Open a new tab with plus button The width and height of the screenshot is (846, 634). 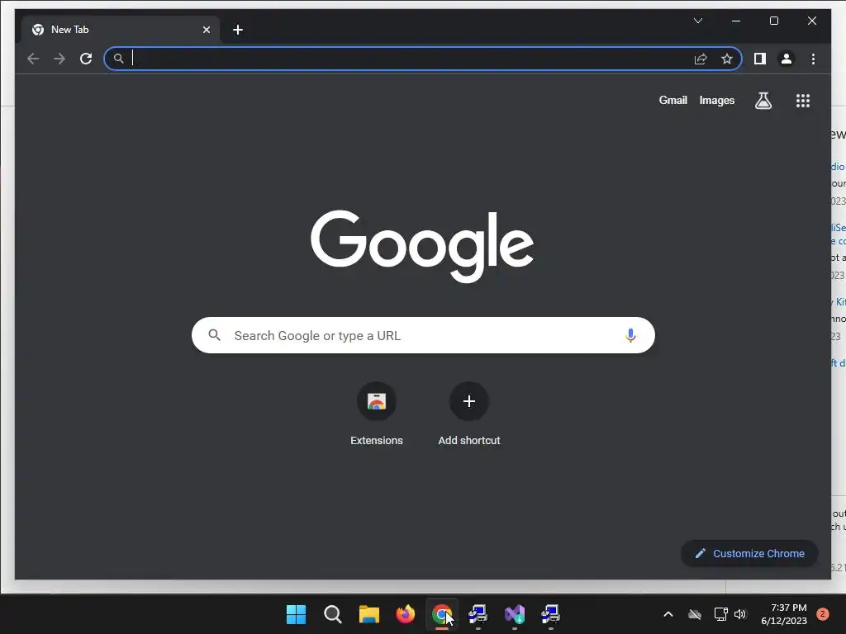click(x=238, y=30)
